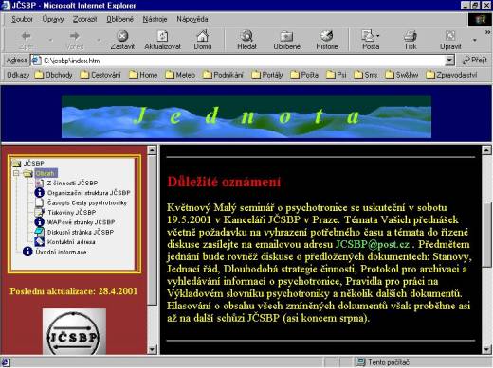493x368 pixels.
Task: Click into the address input field
Action: click(x=243, y=61)
